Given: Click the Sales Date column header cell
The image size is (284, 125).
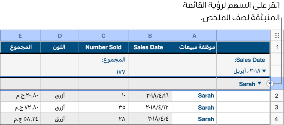Looking at the screenshot, I should (150, 47).
